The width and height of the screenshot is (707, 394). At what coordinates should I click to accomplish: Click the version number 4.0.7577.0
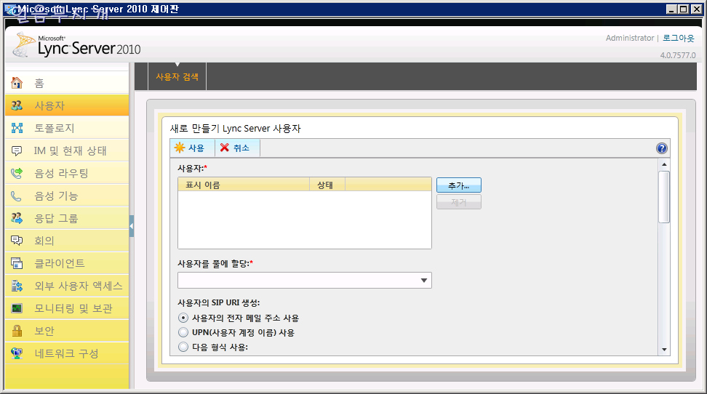678,55
